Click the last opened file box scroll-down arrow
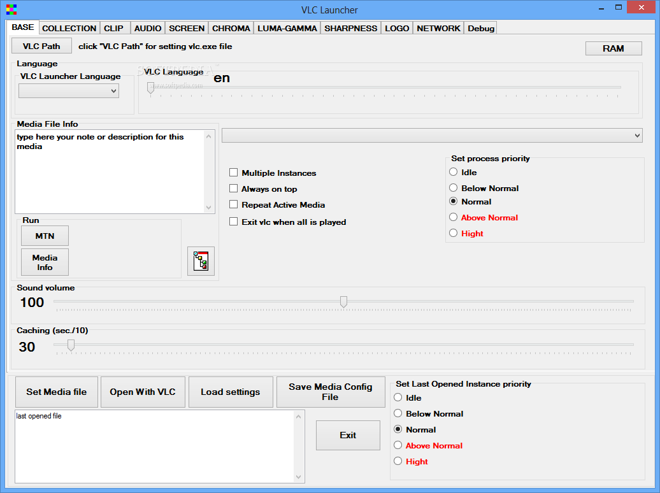Screen dimensions: 660x493 298,477
